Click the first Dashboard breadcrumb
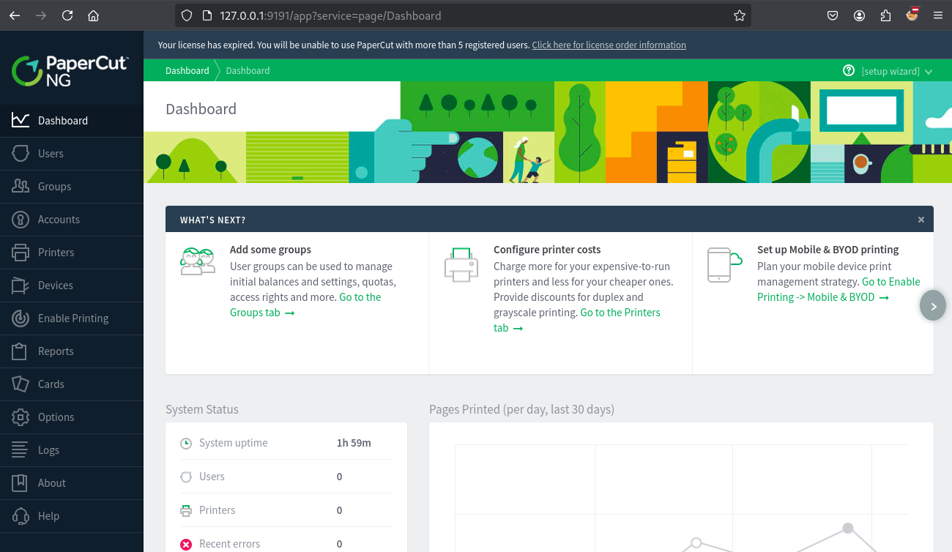The image size is (952, 552). tap(187, 70)
